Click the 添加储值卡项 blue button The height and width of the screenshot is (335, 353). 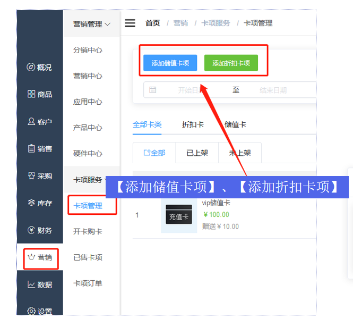(170, 63)
